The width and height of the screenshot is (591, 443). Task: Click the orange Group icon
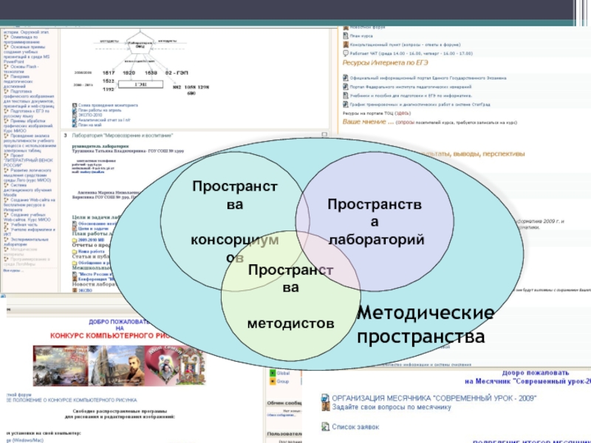[271, 382]
